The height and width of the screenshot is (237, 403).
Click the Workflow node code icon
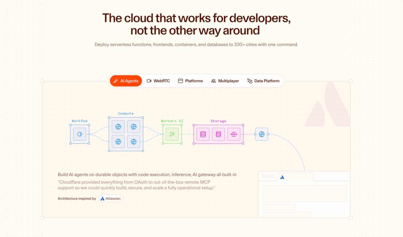pyautogui.click(x=80, y=134)
